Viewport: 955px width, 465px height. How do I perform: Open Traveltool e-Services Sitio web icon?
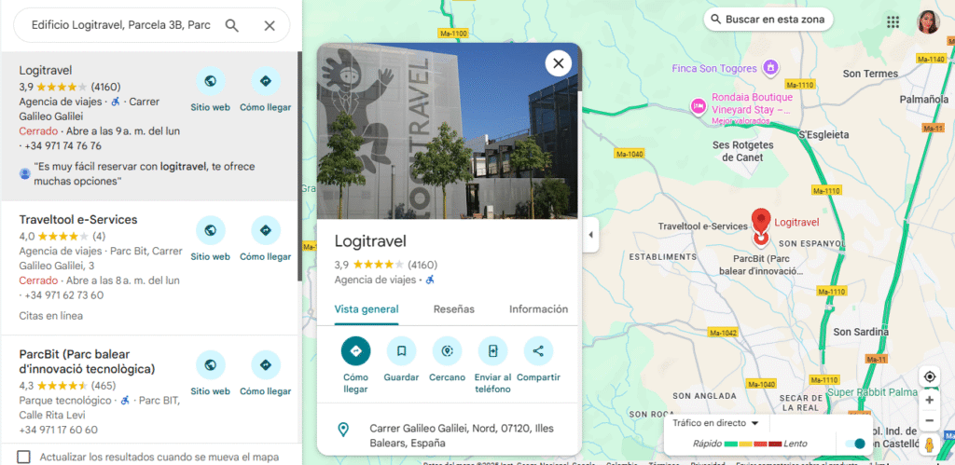coord(210,231)
